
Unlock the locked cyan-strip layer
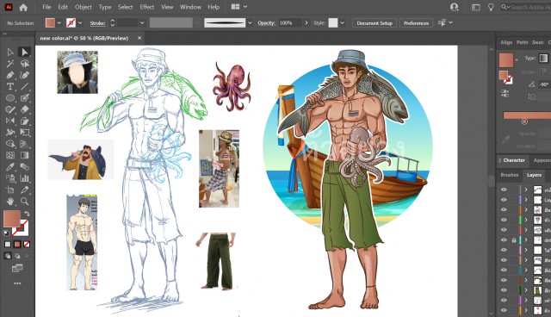click(x=514, y=240)
